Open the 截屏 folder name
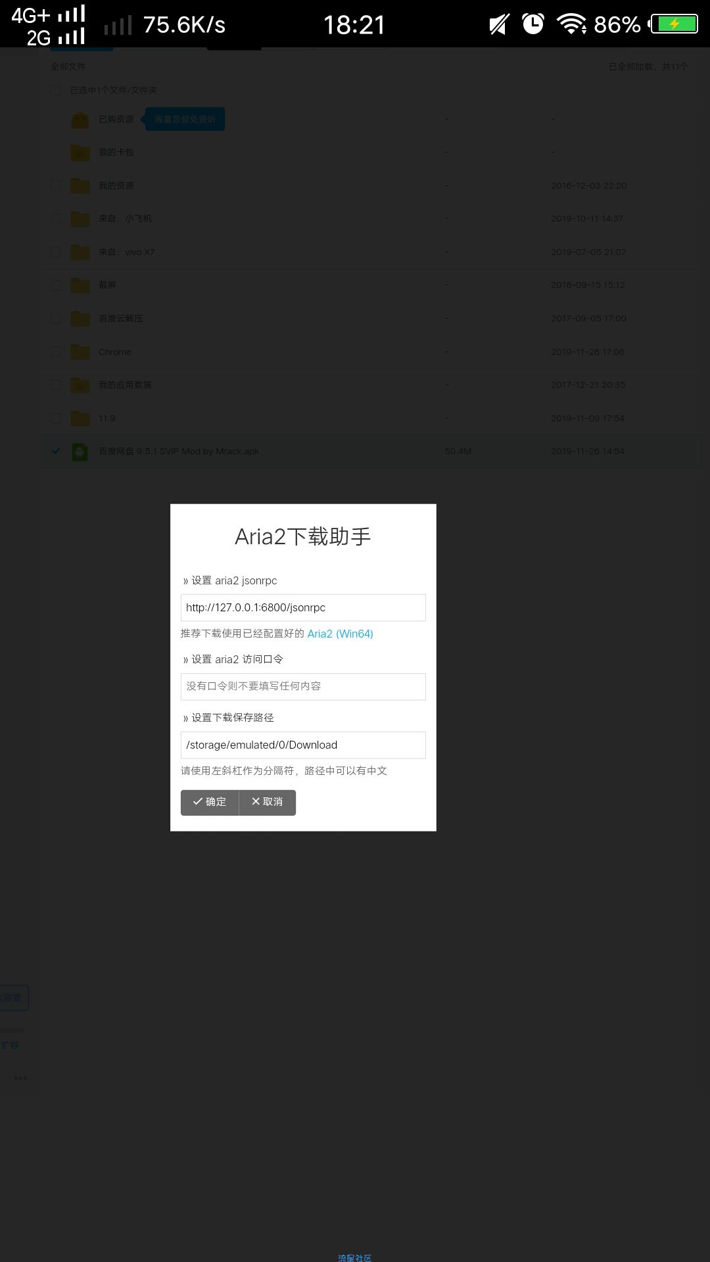 click(107, 285)
